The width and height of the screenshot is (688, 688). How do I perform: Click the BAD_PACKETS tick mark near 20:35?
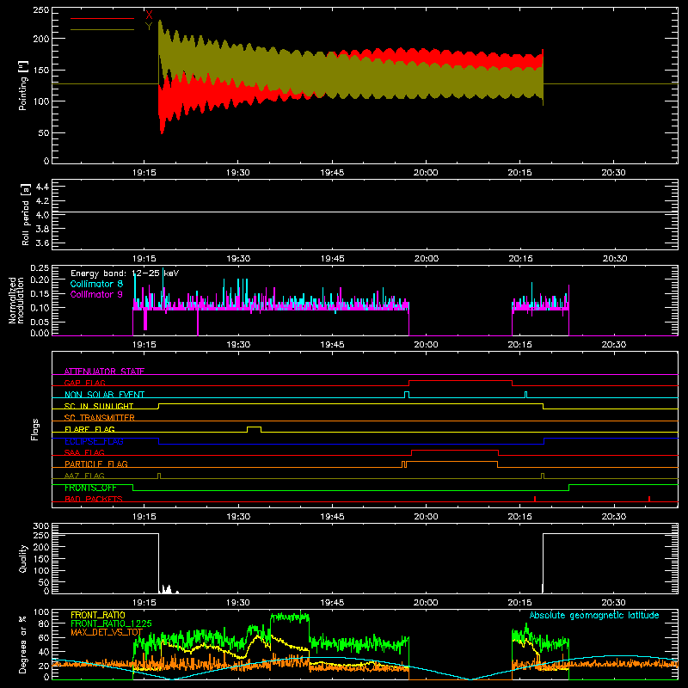click(x=649, y=499)
